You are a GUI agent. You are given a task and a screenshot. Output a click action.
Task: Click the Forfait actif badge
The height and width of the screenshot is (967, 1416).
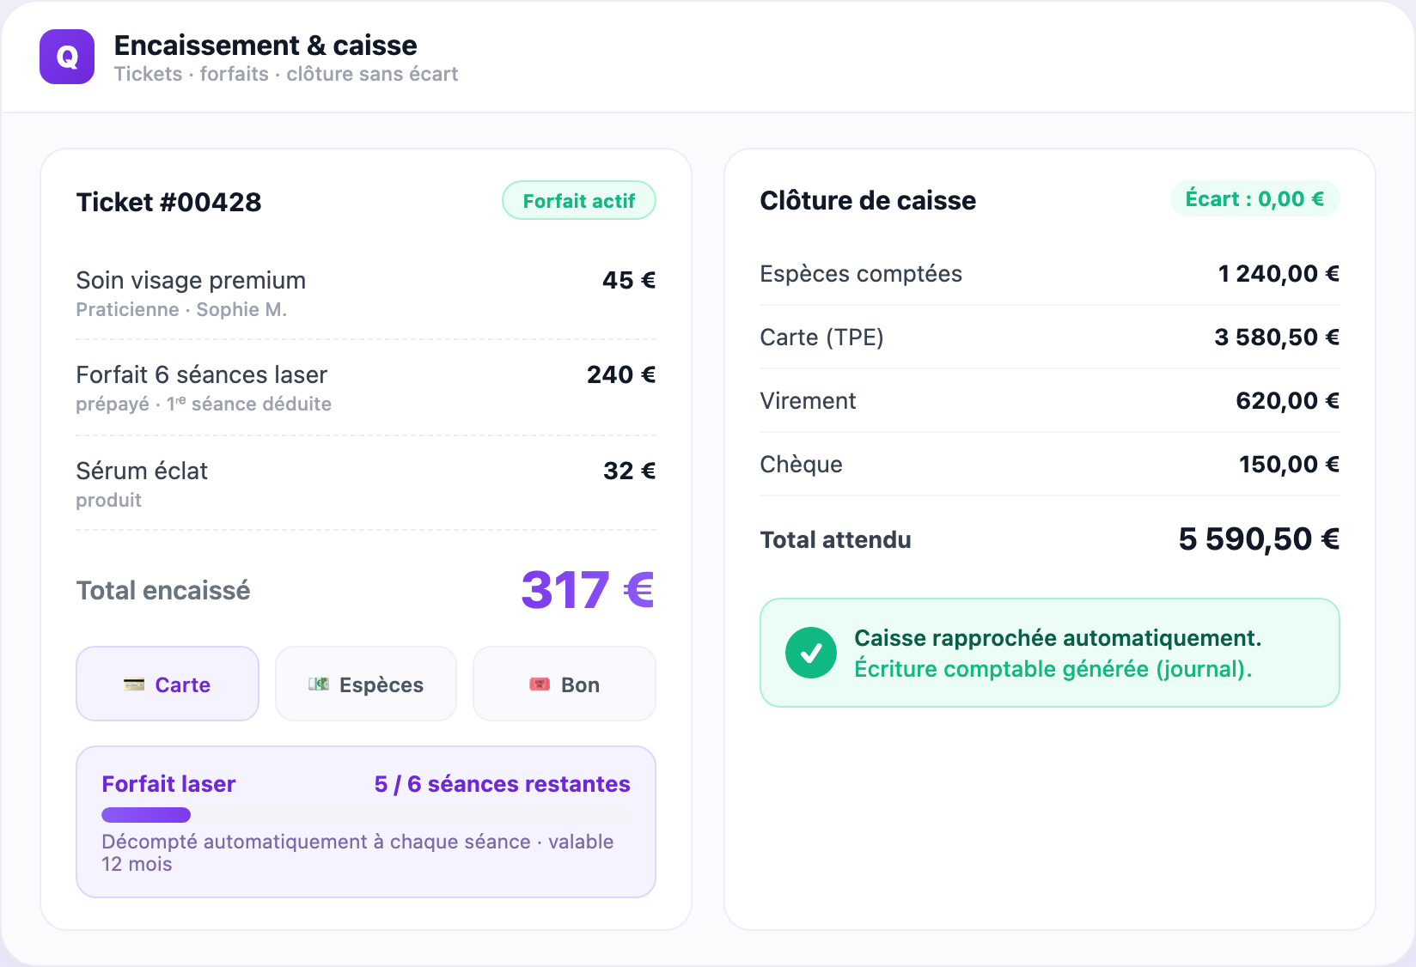(x=579, y=200)
